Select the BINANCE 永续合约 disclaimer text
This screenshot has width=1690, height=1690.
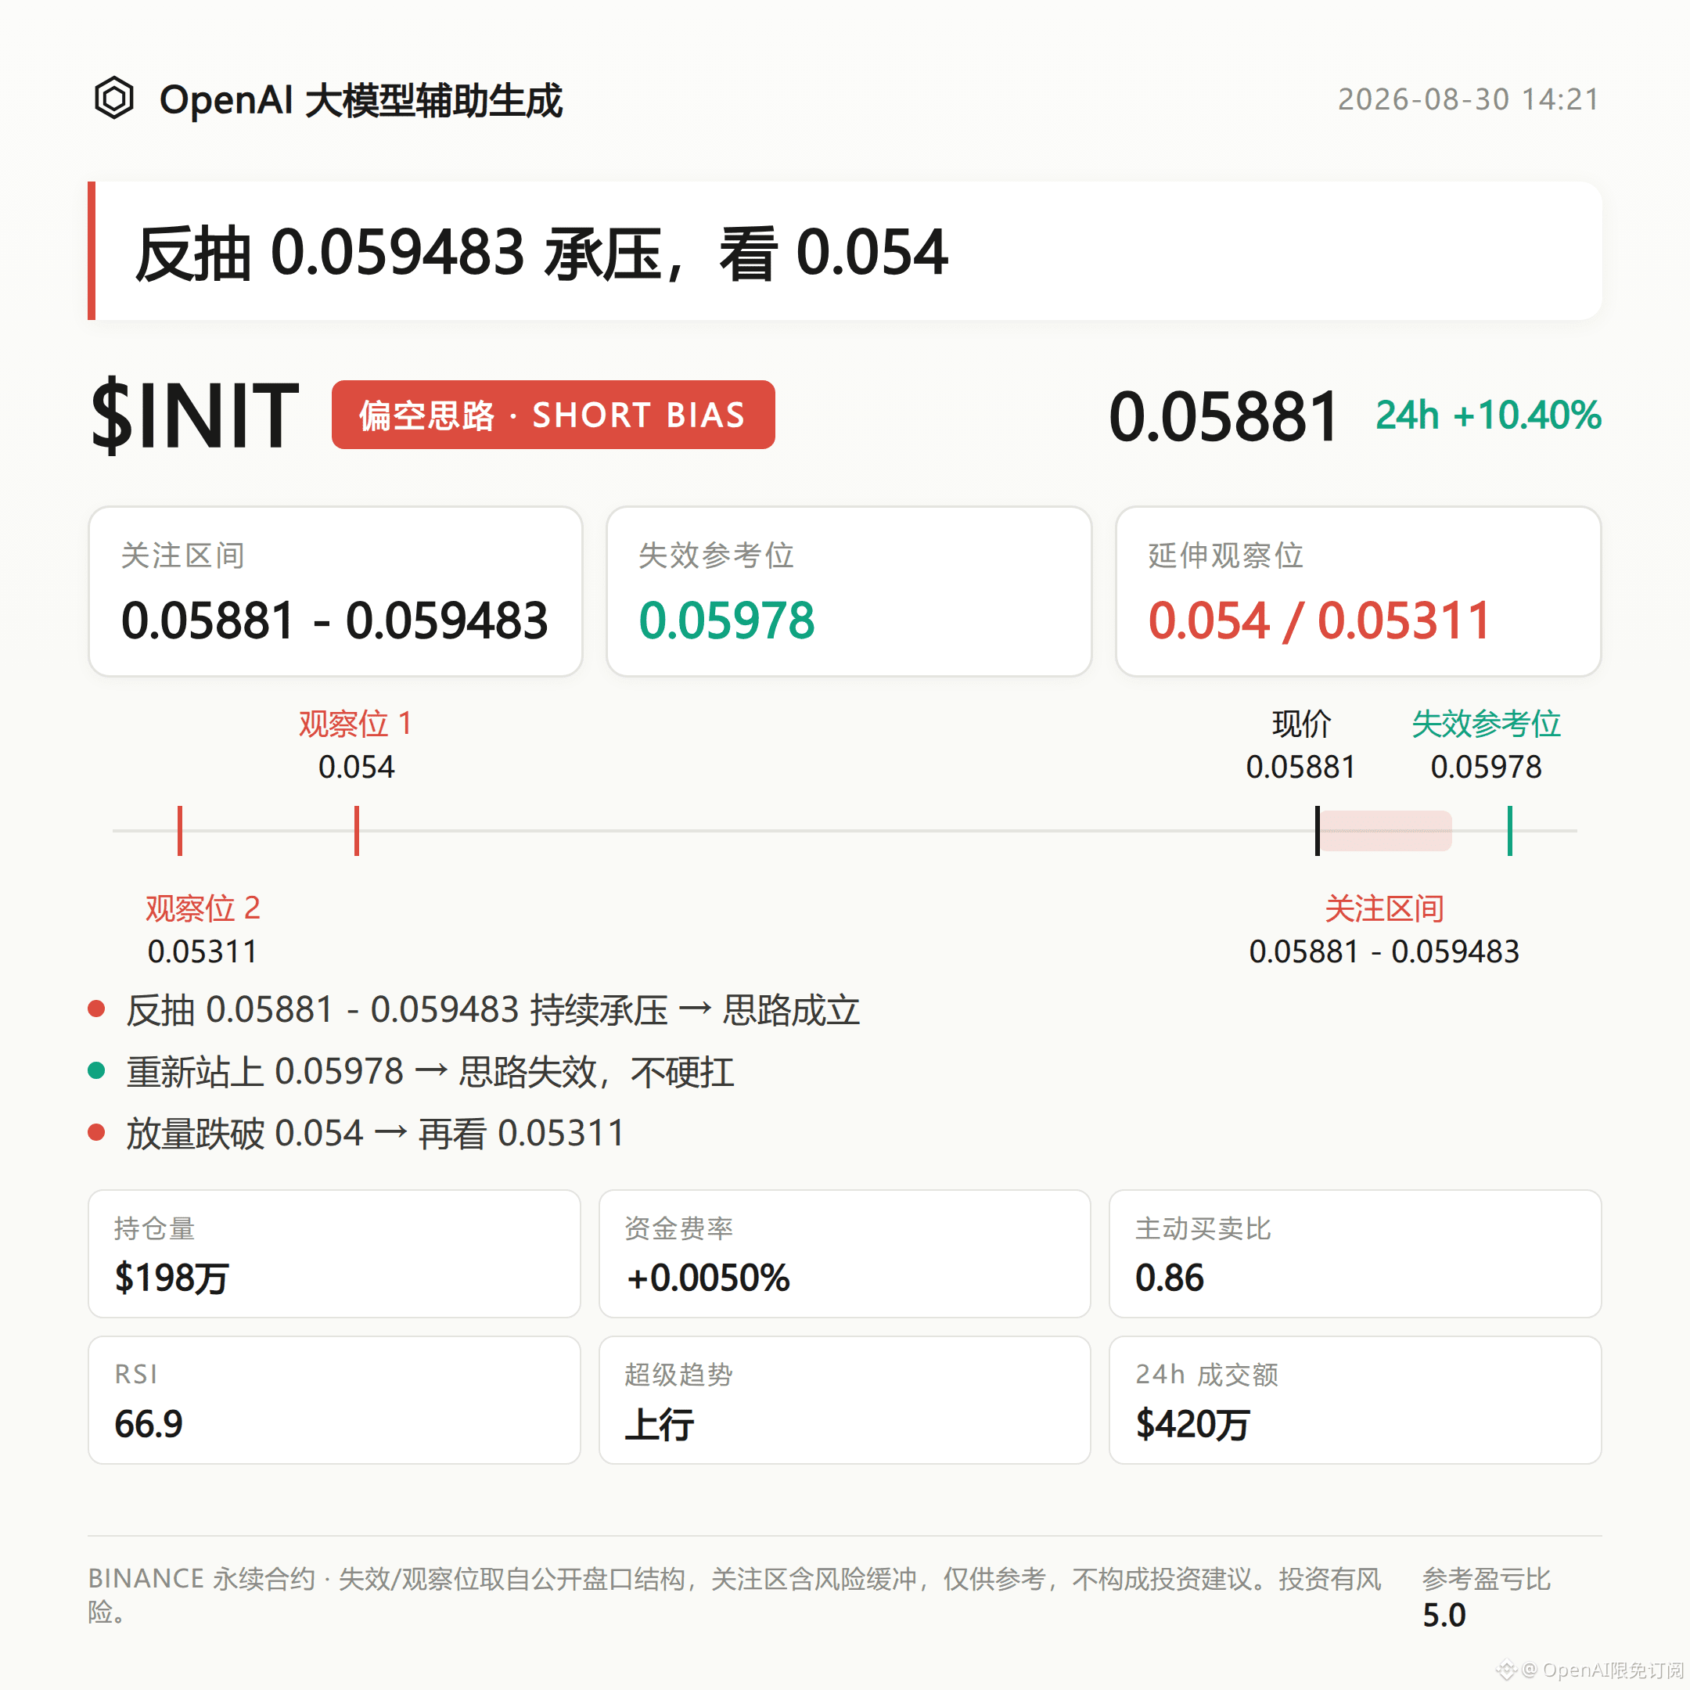pos(735,1595)
